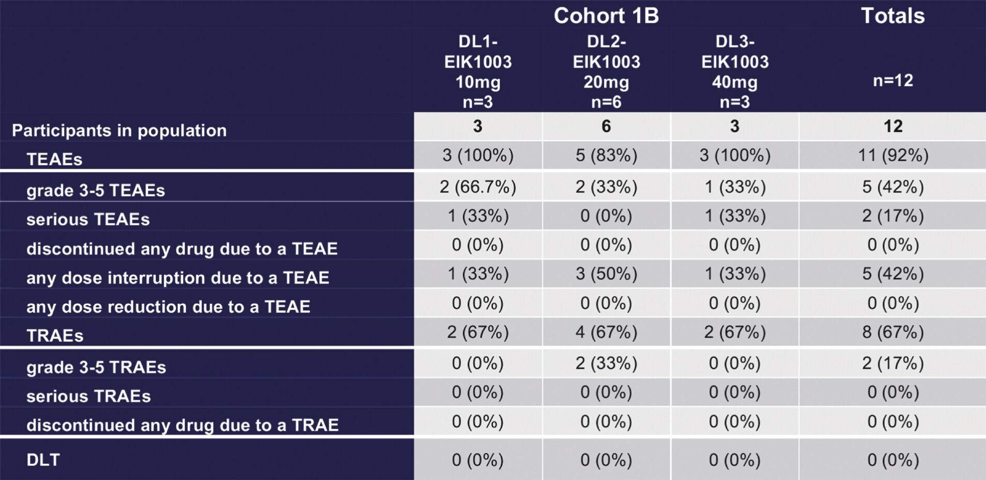
Task: Click the serious TEAEs row label
Action: pos(88,219)
